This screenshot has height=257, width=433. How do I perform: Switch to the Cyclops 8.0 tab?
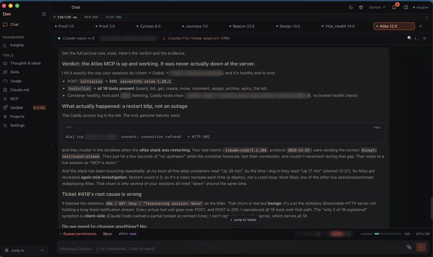[148, 26]
